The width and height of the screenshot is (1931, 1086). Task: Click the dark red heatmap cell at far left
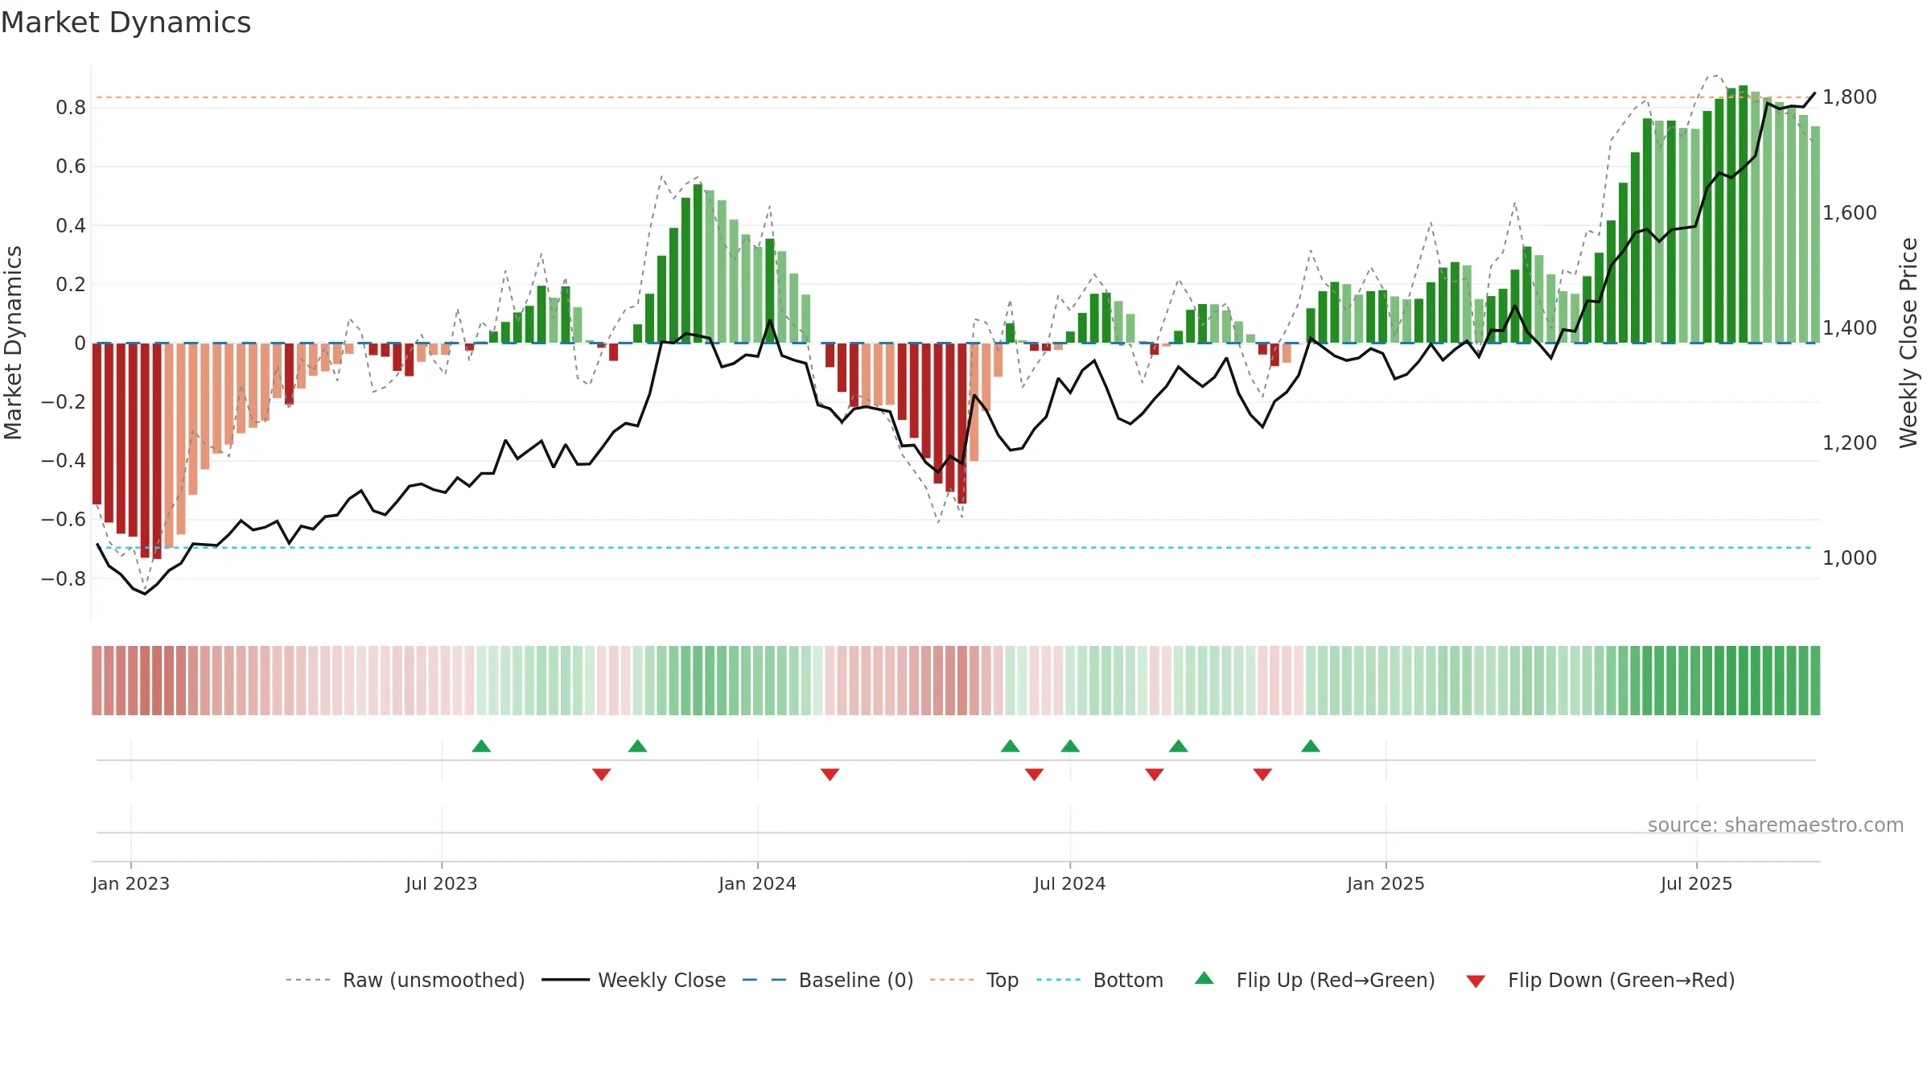pyautogui.click(x=97, y=681)
